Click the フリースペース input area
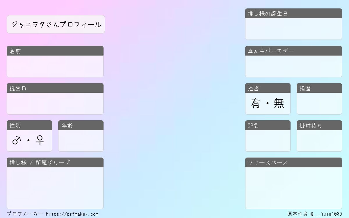349x218 pixels. point(293,188)
